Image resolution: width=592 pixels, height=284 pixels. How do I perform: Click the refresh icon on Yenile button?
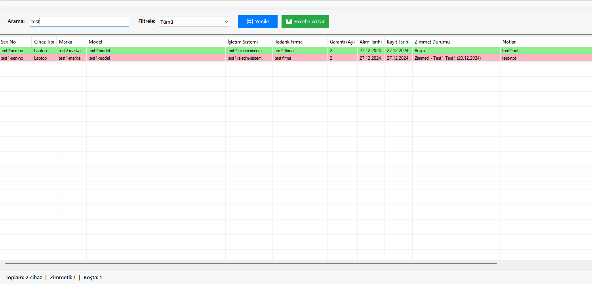click(x=249, y=22)
